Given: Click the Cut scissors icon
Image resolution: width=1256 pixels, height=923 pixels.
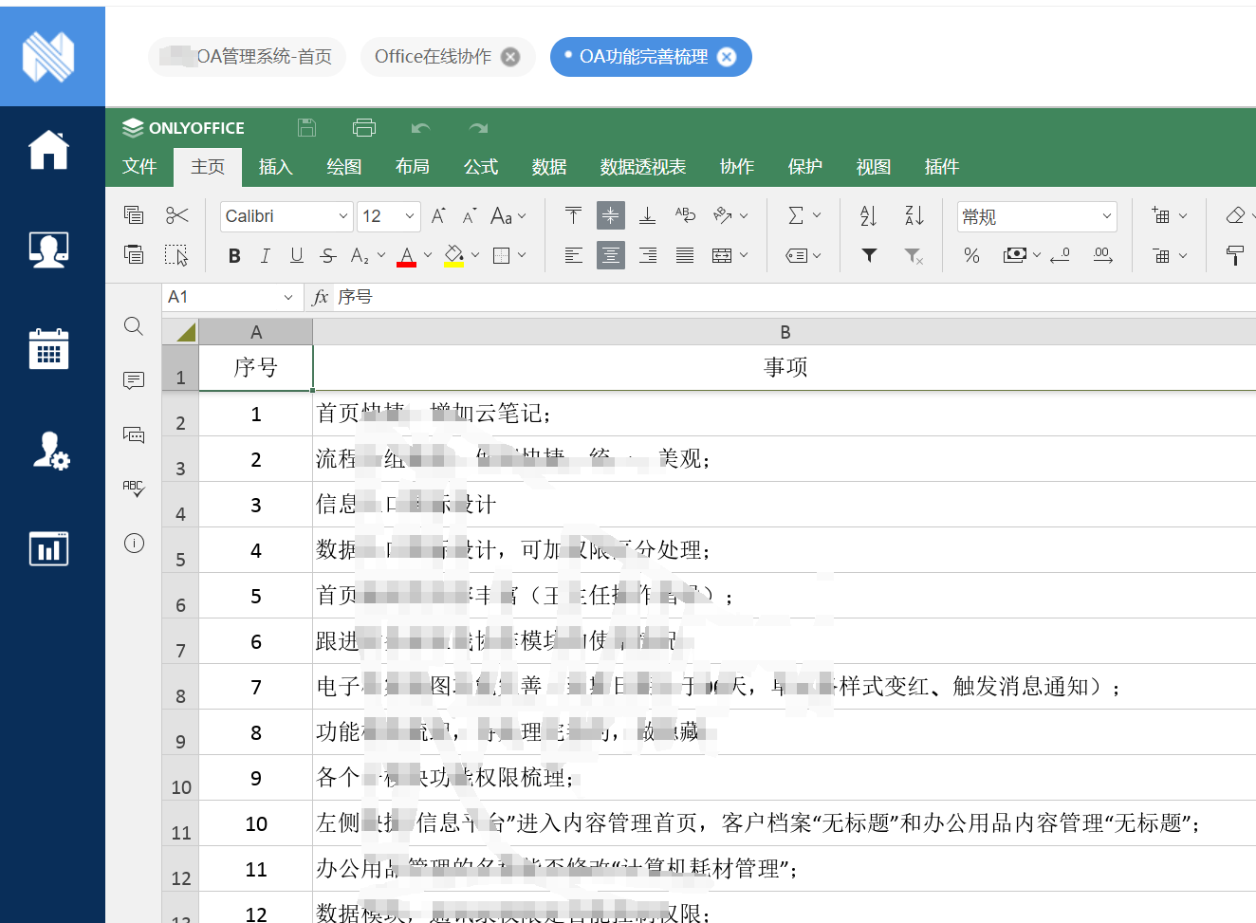Looking at the screenshot, I should click(x=176, y=215).
